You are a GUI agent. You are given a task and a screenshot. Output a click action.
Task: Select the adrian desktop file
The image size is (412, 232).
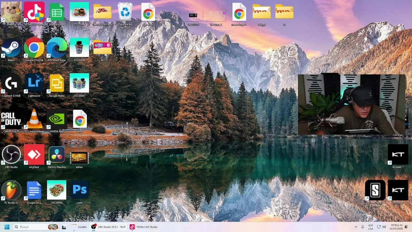click(80, 159)
